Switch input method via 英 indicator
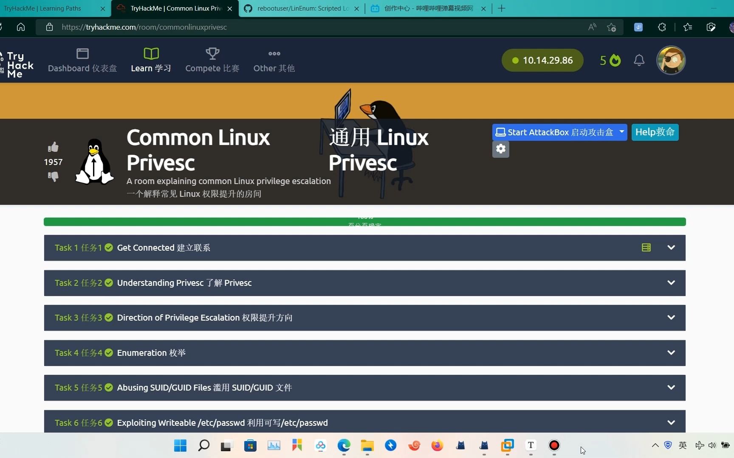Image resolution: width=734 pixels, height=458 pixels. pos(683,445)
